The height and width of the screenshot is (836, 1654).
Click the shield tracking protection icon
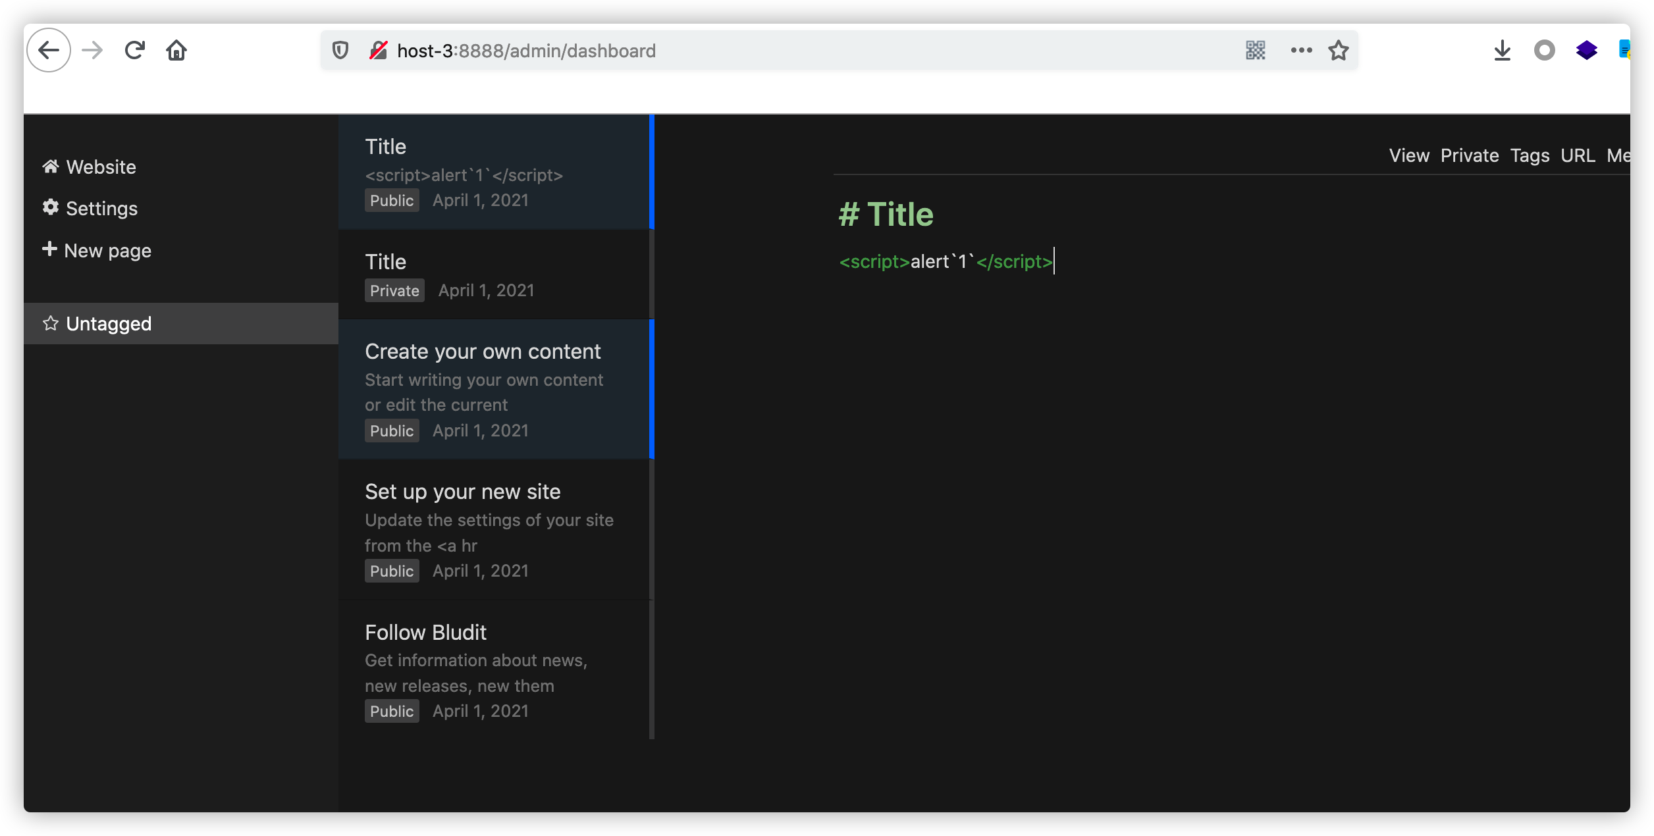tap(340, 50)
